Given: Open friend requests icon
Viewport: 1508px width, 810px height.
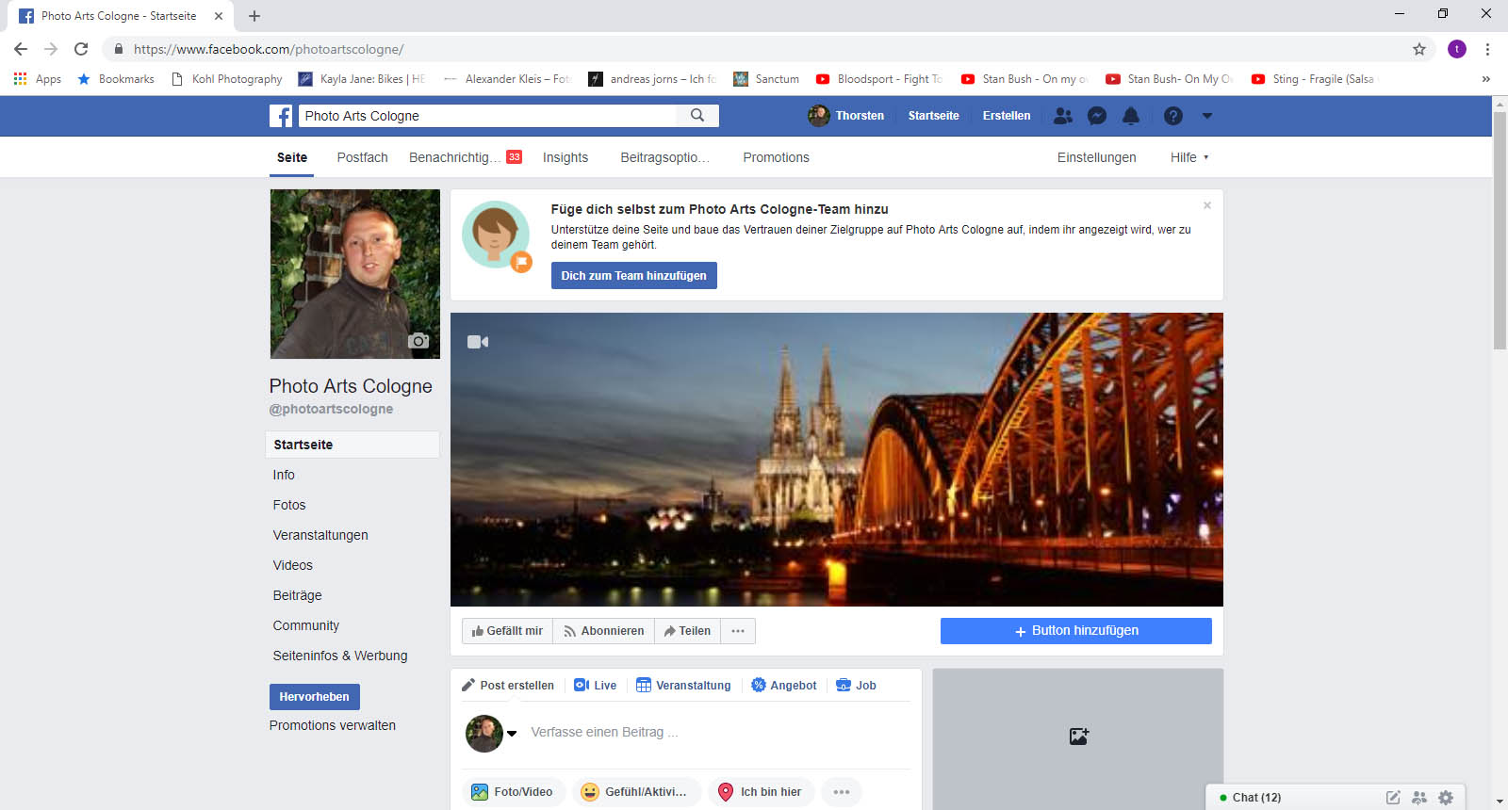Looking at the screenshot, I should [x=1063, y=116].
